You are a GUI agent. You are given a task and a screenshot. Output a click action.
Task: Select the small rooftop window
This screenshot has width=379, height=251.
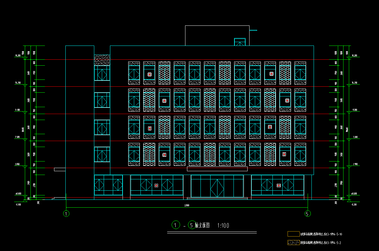click(239, 42)
